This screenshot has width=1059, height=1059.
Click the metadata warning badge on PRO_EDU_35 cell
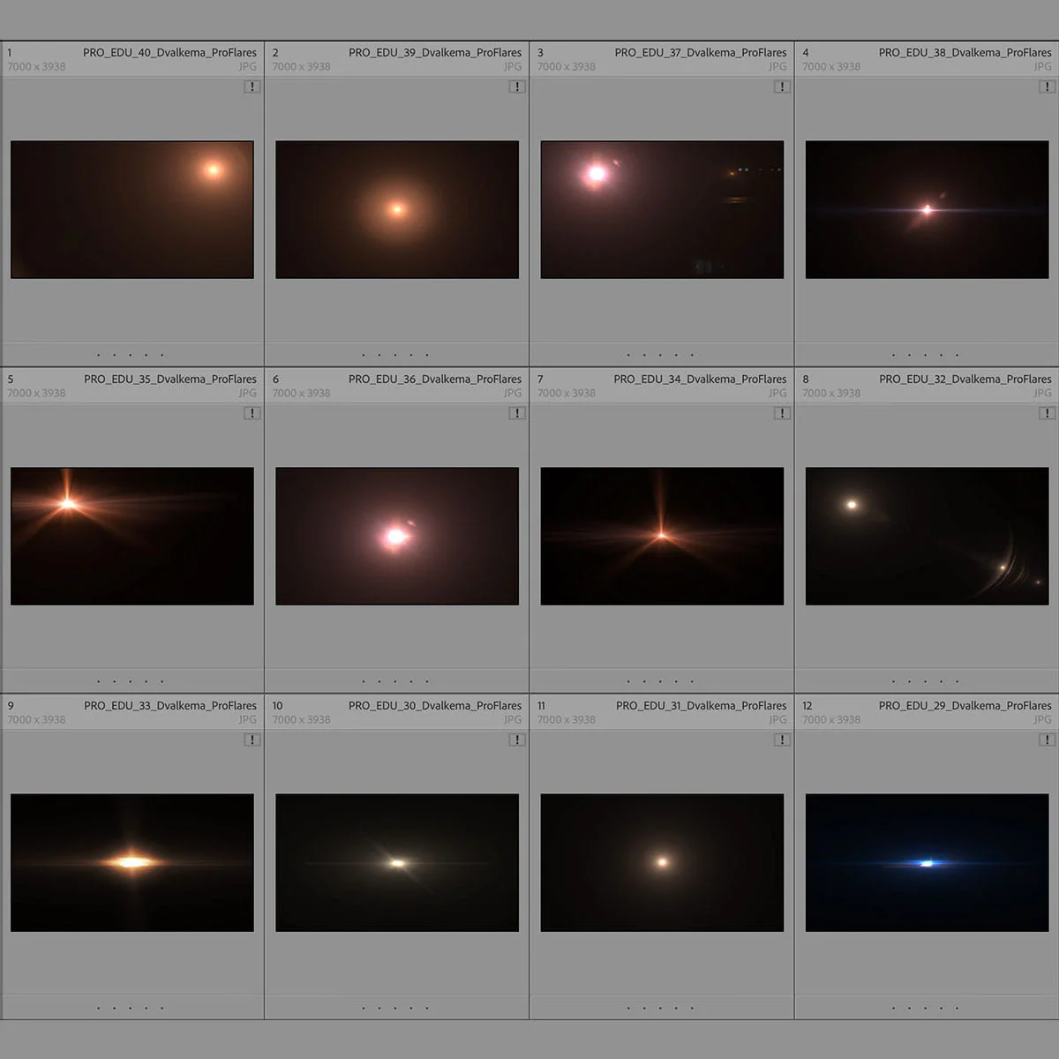point(252,413)
